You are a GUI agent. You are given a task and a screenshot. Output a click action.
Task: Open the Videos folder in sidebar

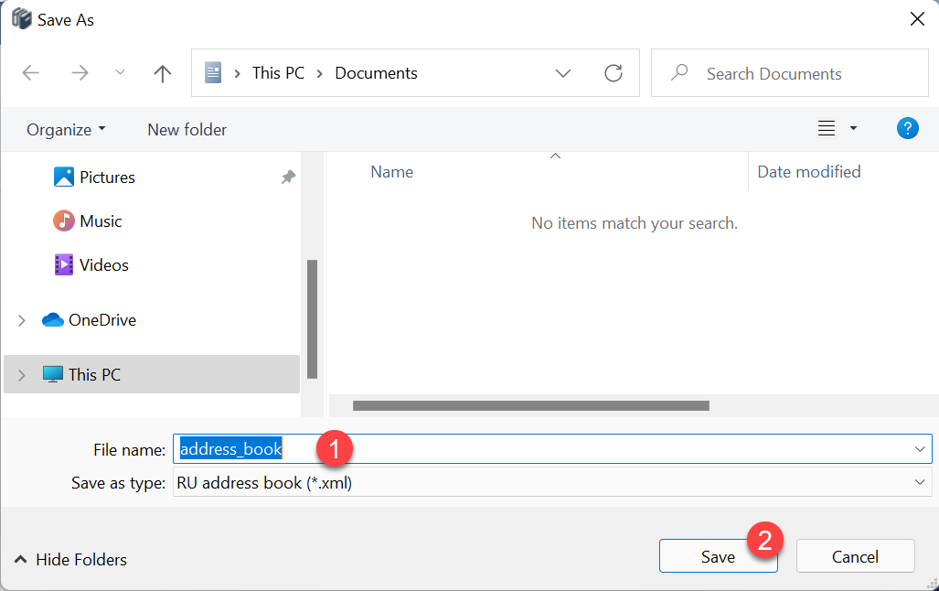[104, 265]
